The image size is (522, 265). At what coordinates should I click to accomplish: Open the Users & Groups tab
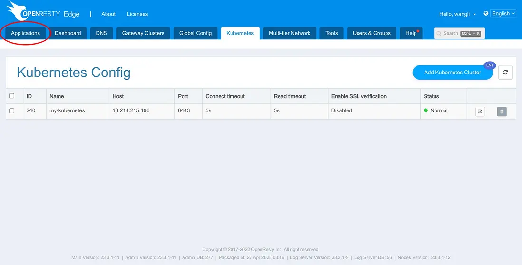pos(372,33)
